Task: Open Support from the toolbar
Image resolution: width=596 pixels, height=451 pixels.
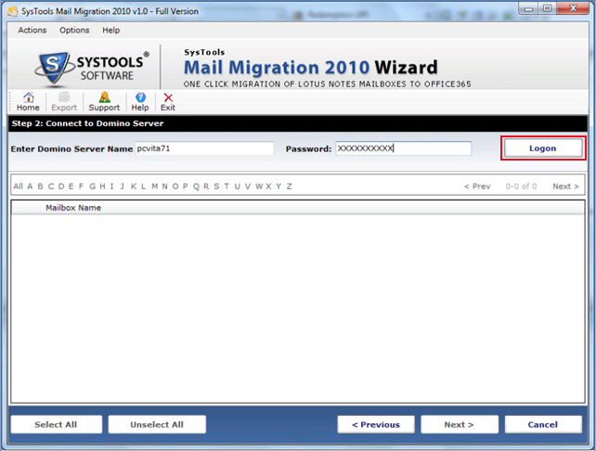Action: point(104,102)
